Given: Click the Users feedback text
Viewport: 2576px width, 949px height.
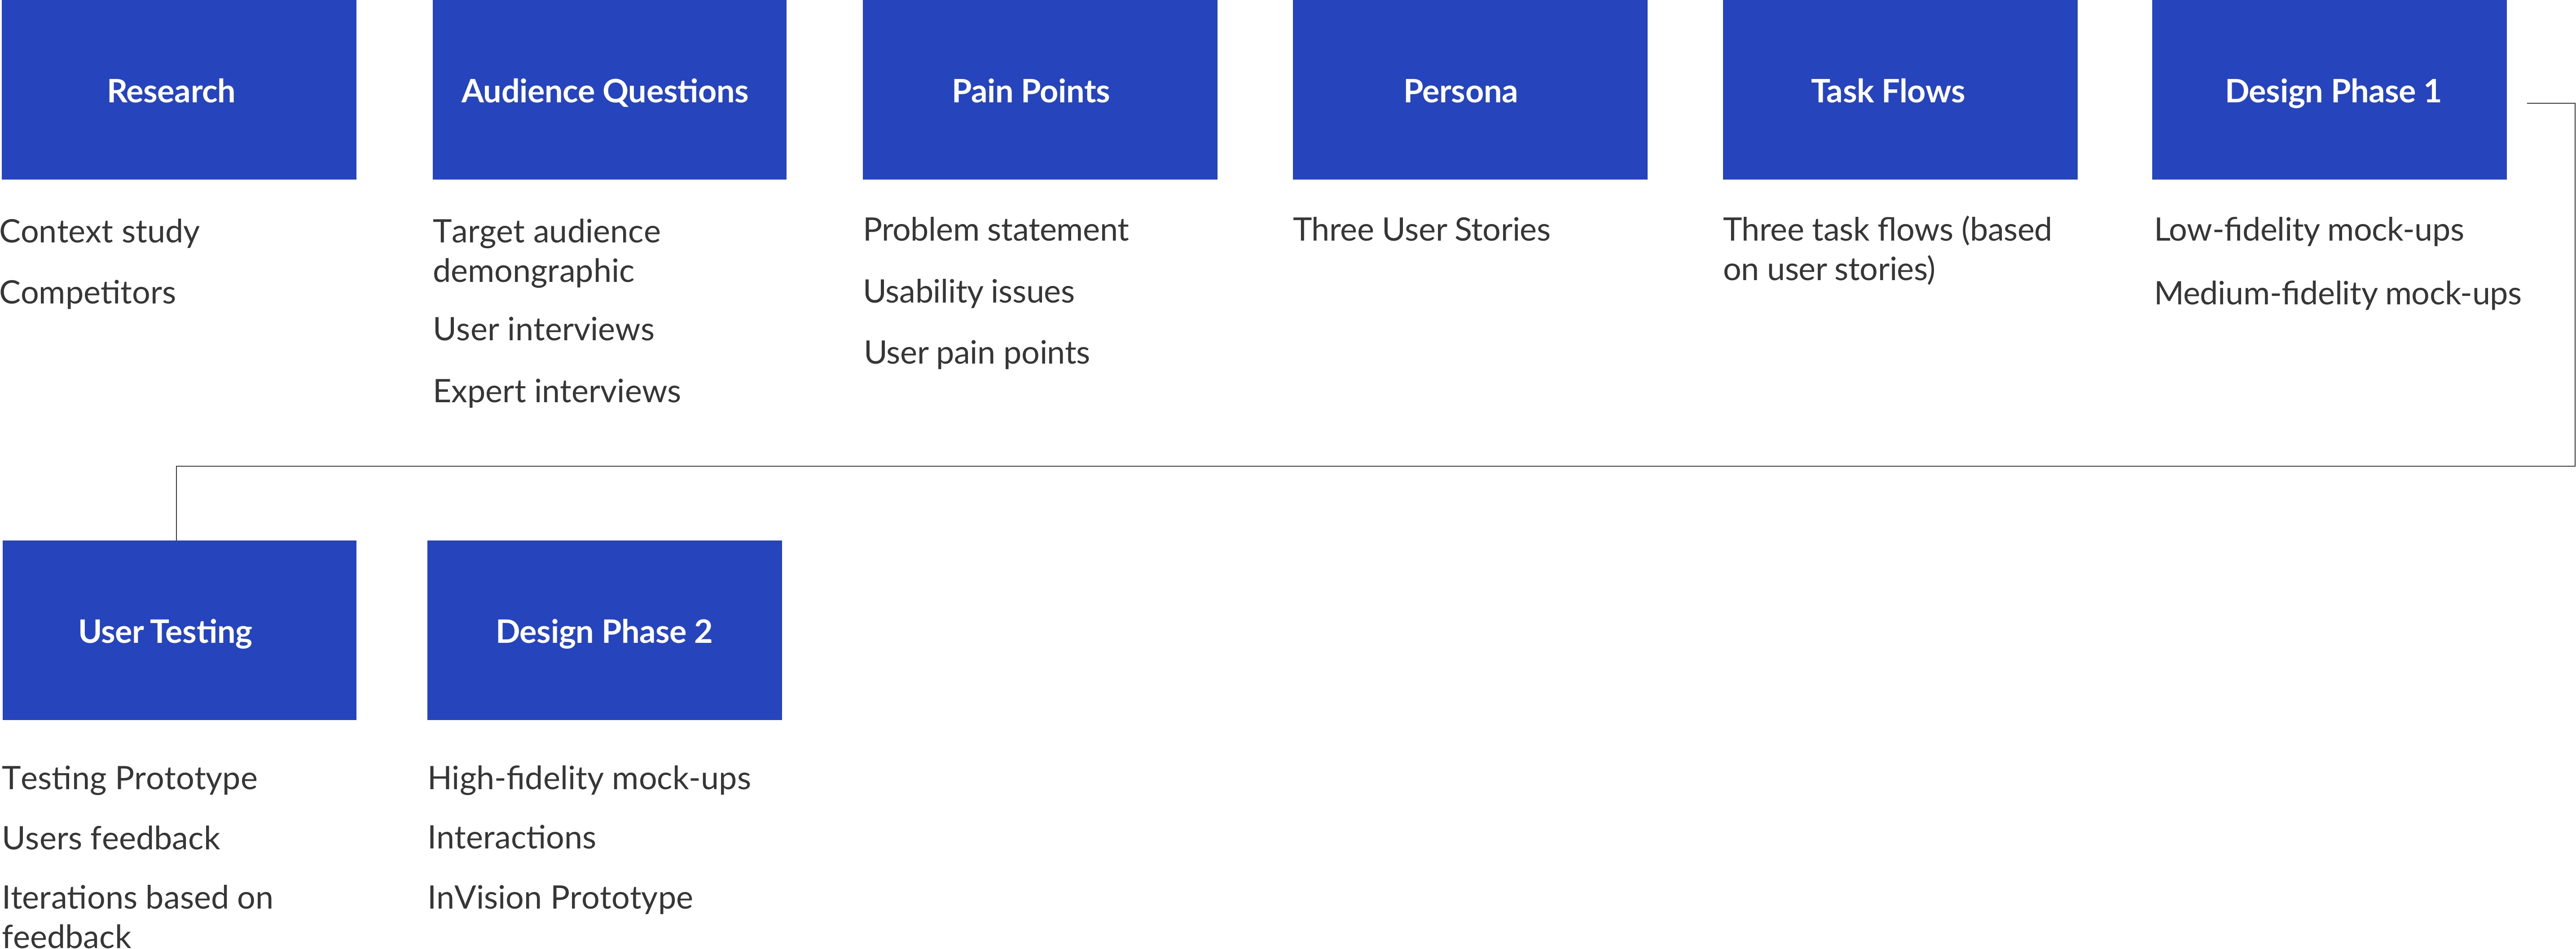Looking at the screenshot, I should (x=111, y=838).
